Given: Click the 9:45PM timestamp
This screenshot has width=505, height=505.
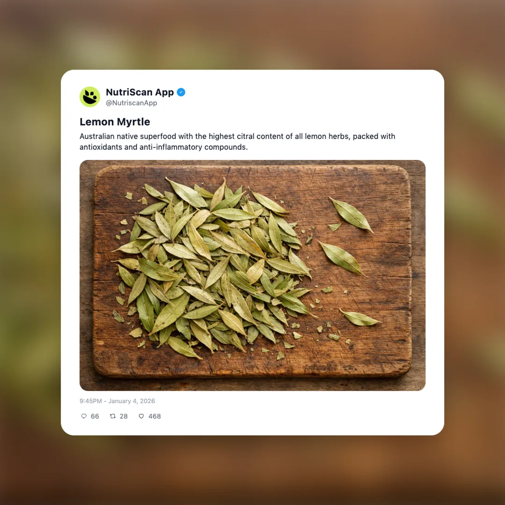Looking at the screenshot, I should pyautogui.click(x=91, y=401).
